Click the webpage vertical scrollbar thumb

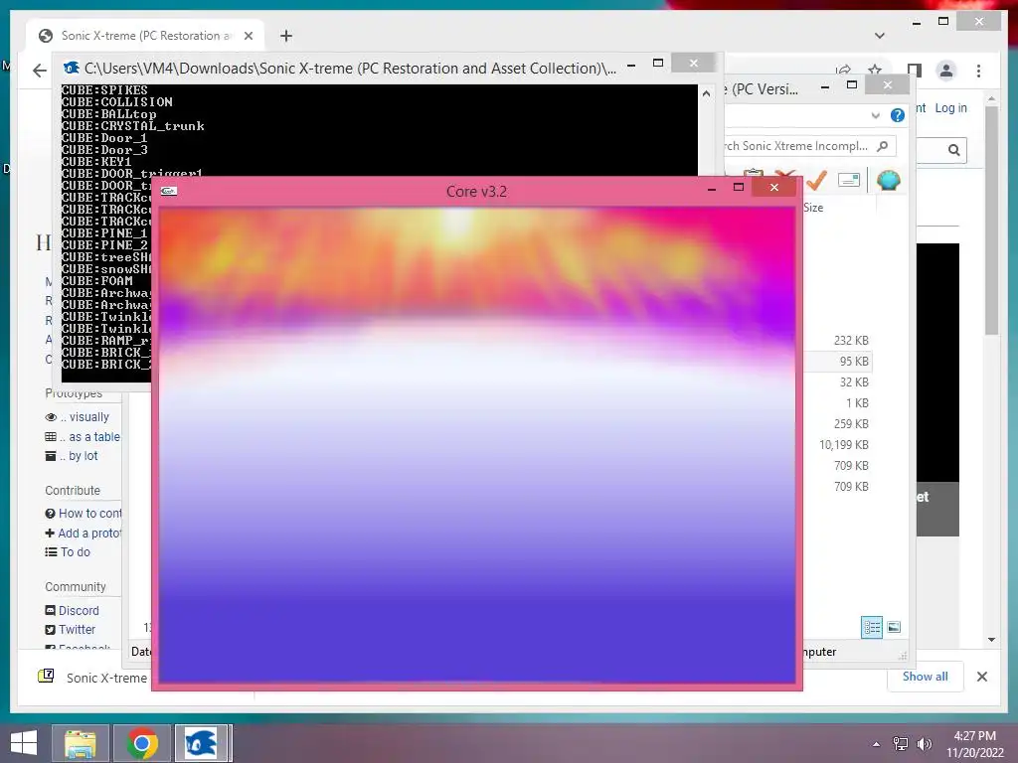[x=991, y=221]
